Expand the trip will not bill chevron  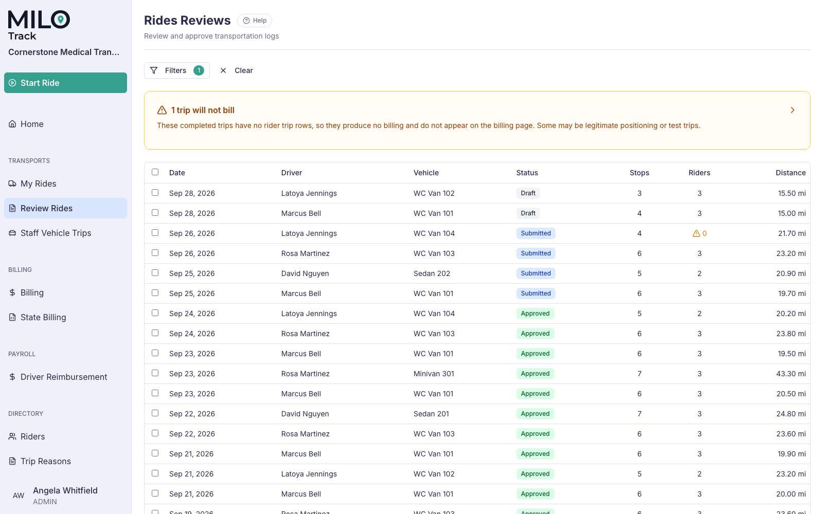tap(793, 110)
